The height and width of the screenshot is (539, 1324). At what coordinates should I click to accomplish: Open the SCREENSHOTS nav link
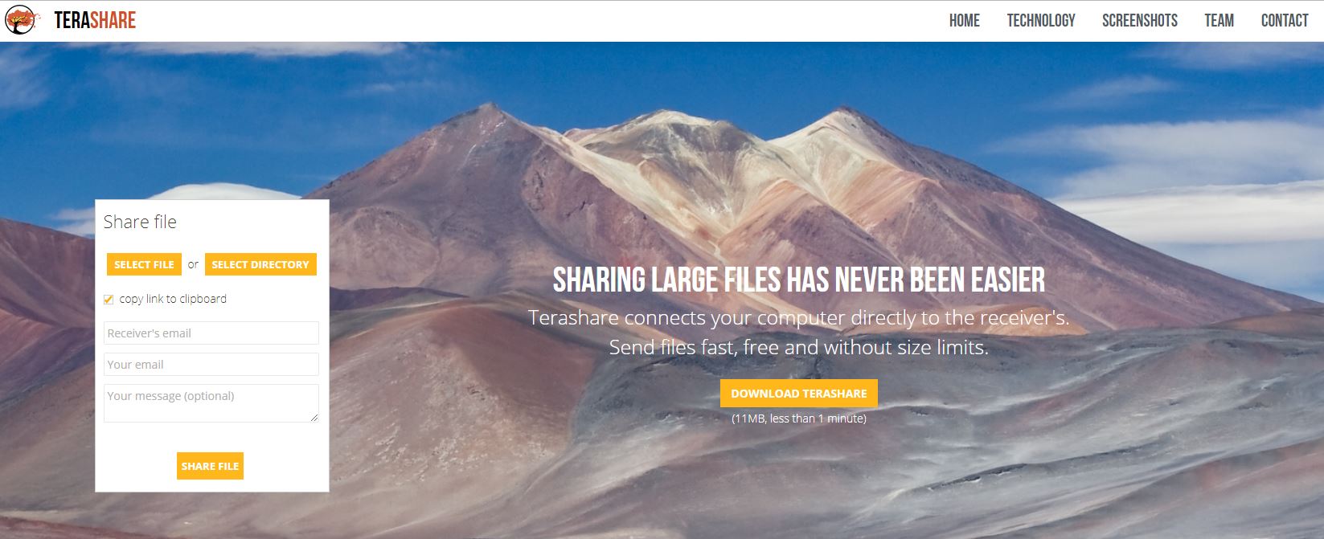(x=1139, y=21)
